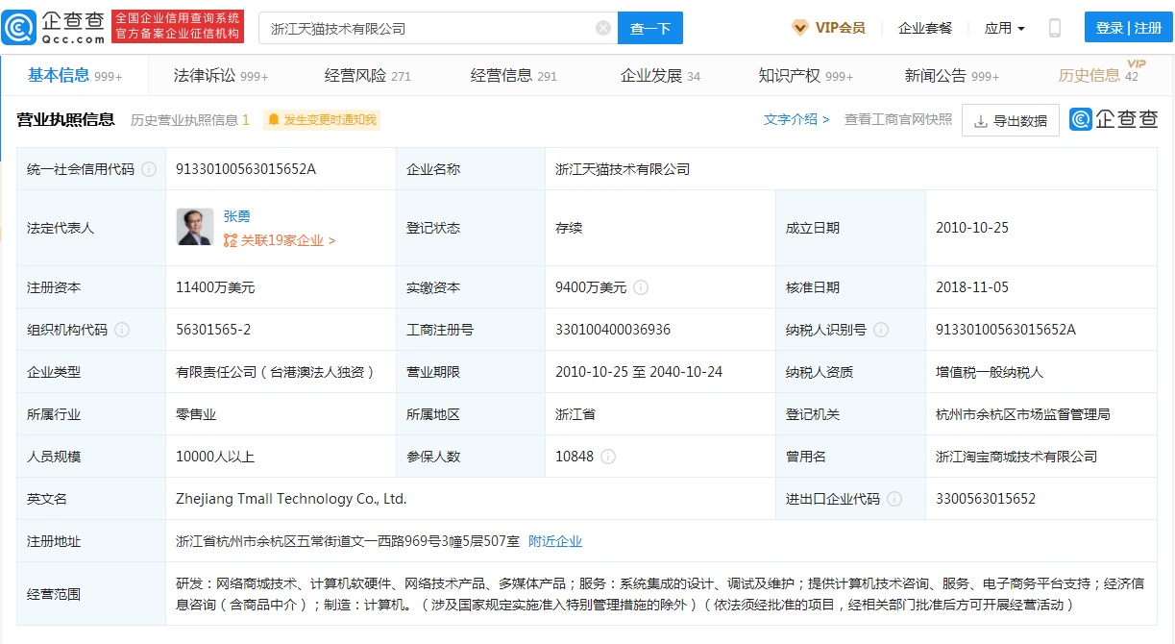
Task: Click the 企查查 logo in the data panel
Action: click(1114, 120)
